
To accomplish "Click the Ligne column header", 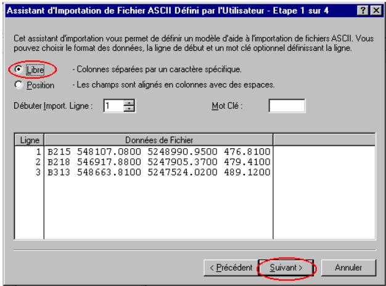I will point(30,140).
